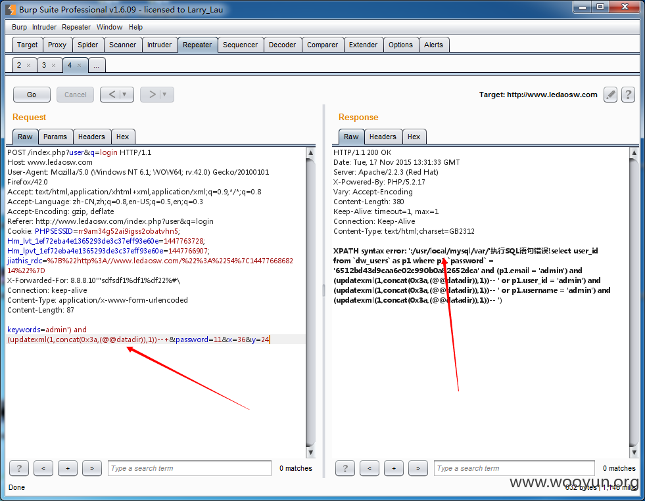Switch to the Options tab
This screenshot has width=645, height=501.
400,45
